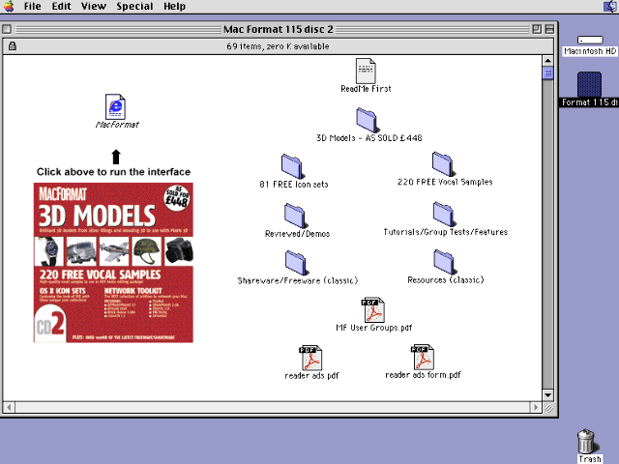Open the 3D Models - AS SOLD £448 folder
The image size is (619, 464).
[367, 120]
